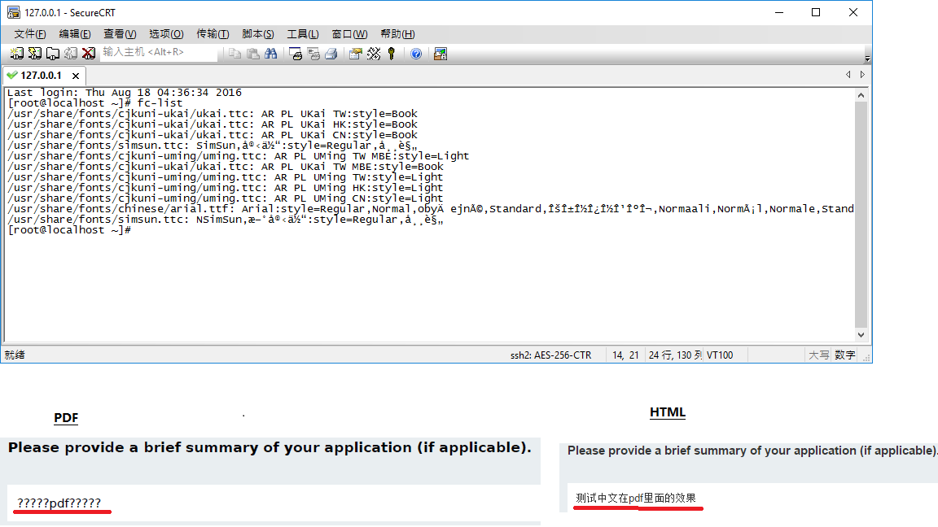Open Session Options from the toolbar

point(356,54)
